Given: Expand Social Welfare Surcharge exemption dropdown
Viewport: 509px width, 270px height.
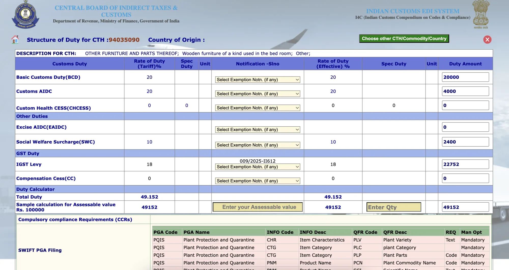Looking at the screenshot, I should 258,145.
